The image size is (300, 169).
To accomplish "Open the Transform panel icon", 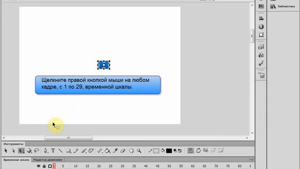I will (x=261, y=35).
